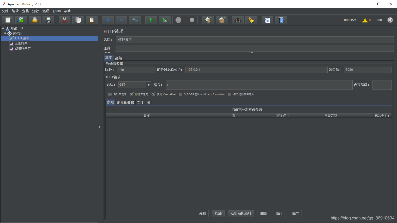Viewport: 397px width, 223px height.
Task: Click the 内容类型 column header
Action: tap(331, 115)
